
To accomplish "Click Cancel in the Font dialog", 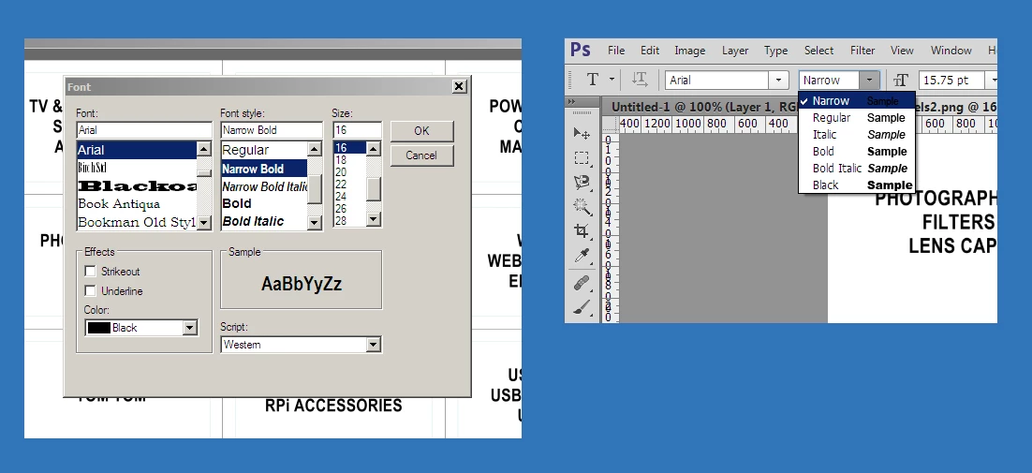I will coord(421,155).
